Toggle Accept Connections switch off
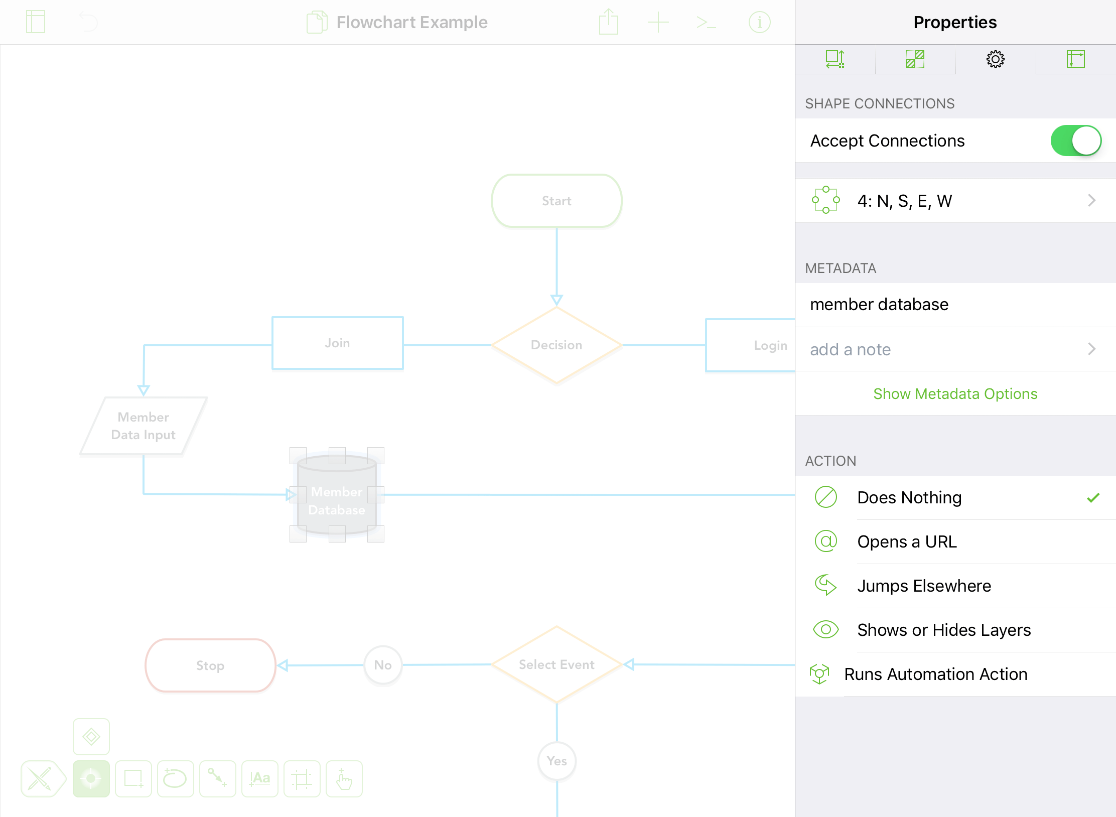This screenshot has width=1116, height=817. tap(1075, 141)
